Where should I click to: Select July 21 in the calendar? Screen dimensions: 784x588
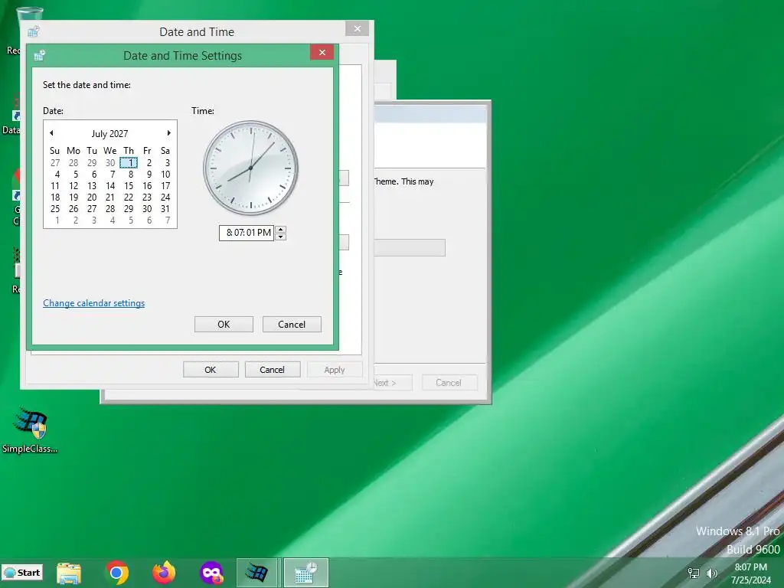110,197
